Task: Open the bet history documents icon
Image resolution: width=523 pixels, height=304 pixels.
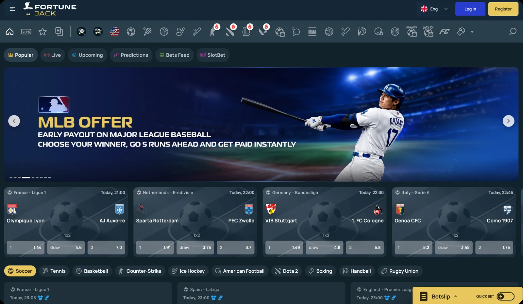Action: point(59,32)
